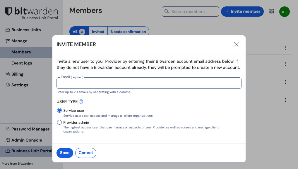The width and height of the screenshot is (298, 169).
Task: Open the first member row options menu
Action: (x=285, y=48)
